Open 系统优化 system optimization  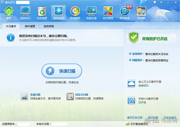tap(25, 12)
